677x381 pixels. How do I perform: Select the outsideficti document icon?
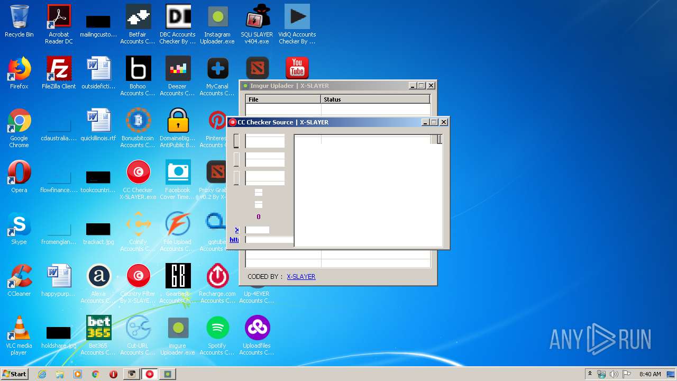tap(98, 73)
